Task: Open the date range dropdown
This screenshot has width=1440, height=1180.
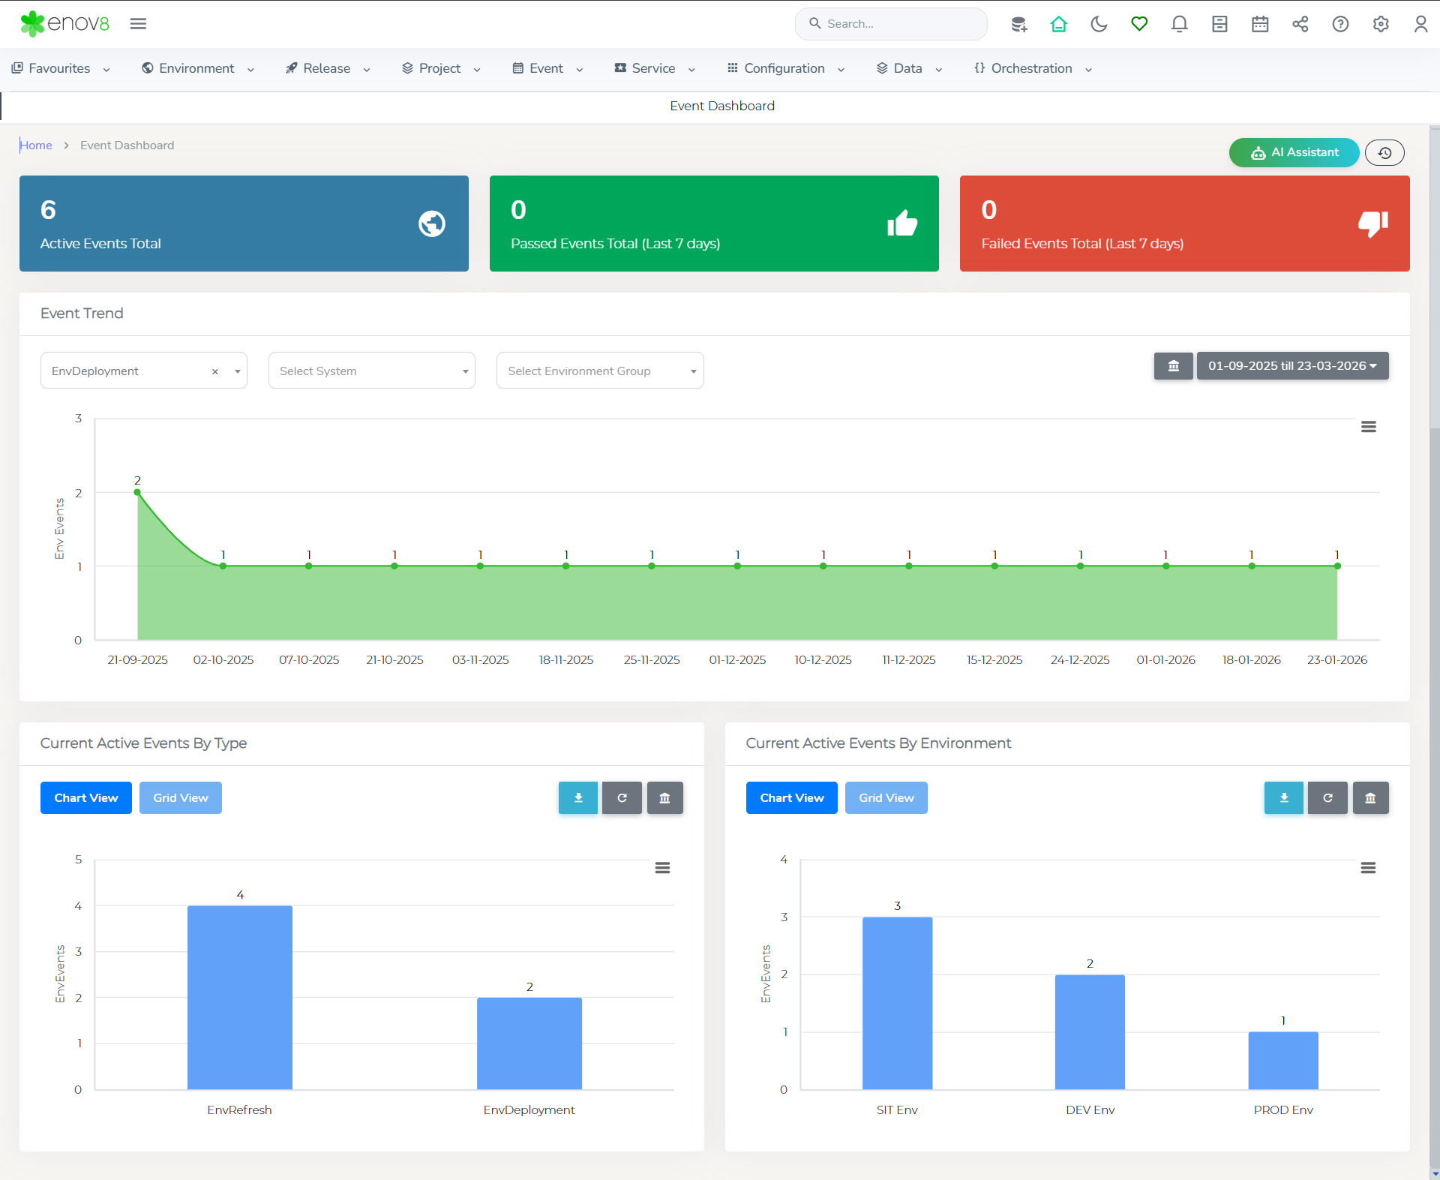Action: coord(1292,366)
